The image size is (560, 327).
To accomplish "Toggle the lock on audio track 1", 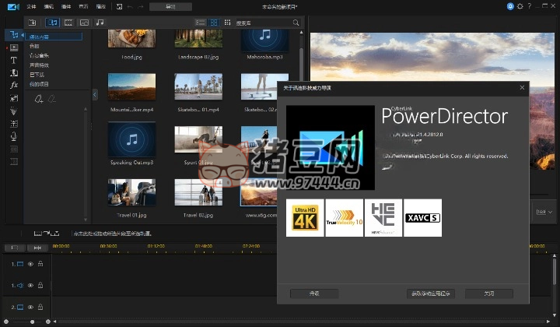I will (40, 286).
